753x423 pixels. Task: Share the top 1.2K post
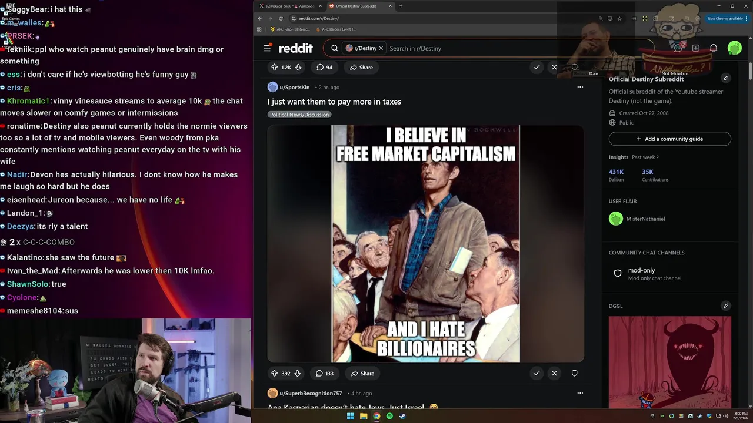pyautogui.click(x=361, y=67)
